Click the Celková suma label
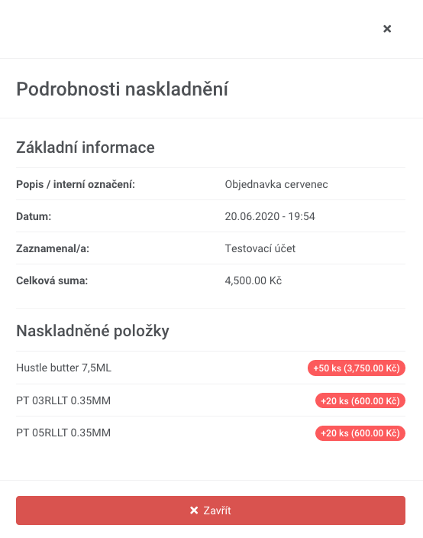 [52, 280]
